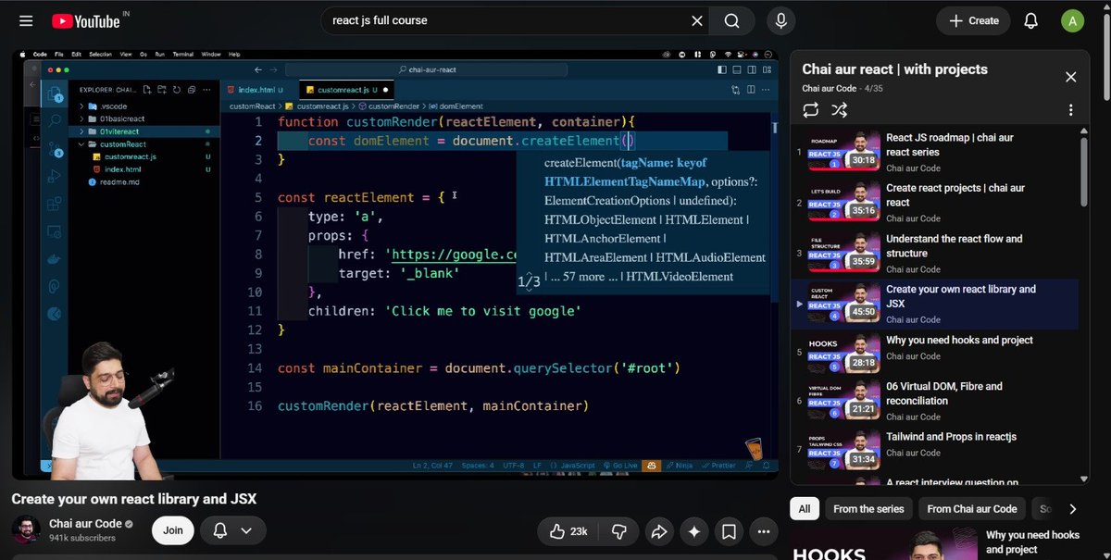Open Explorer Views and More Actions (…)
The width and height of the screenshot is (1111, 560).
pos(206,90)
